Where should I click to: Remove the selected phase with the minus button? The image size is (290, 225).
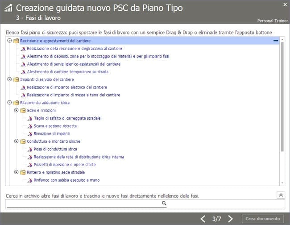(276, 41)
